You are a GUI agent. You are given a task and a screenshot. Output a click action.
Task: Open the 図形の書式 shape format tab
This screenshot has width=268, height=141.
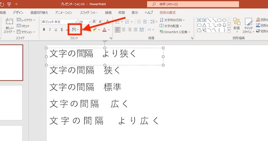tap(168, 13)
